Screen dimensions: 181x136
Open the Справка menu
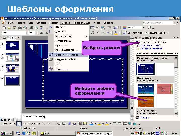[108, 23]
